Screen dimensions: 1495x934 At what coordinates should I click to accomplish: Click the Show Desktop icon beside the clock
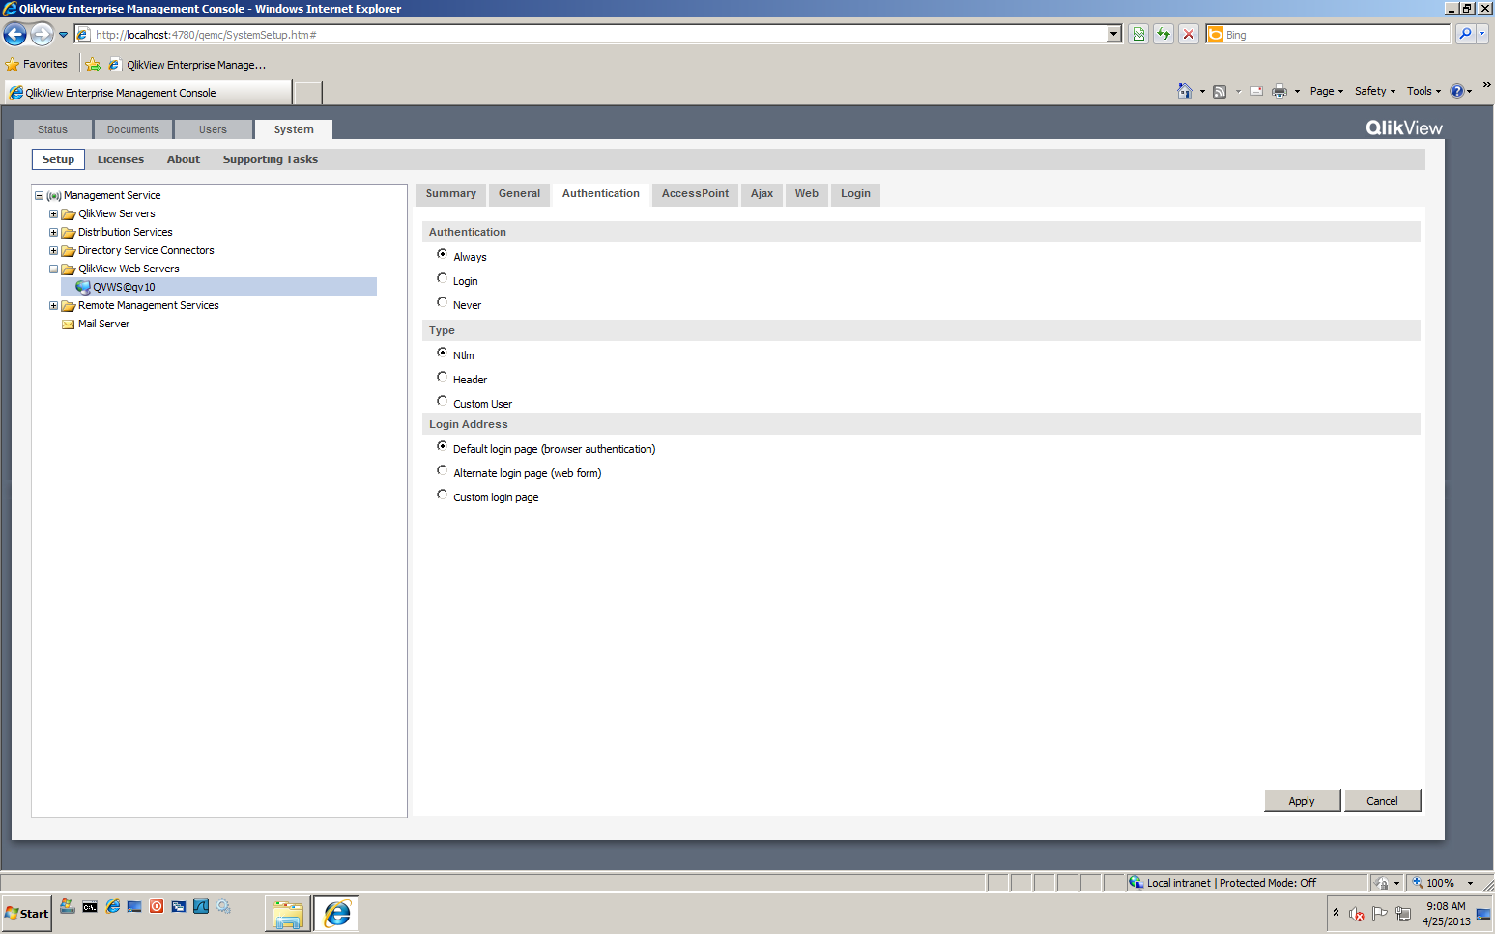(x=1483, y=914)
